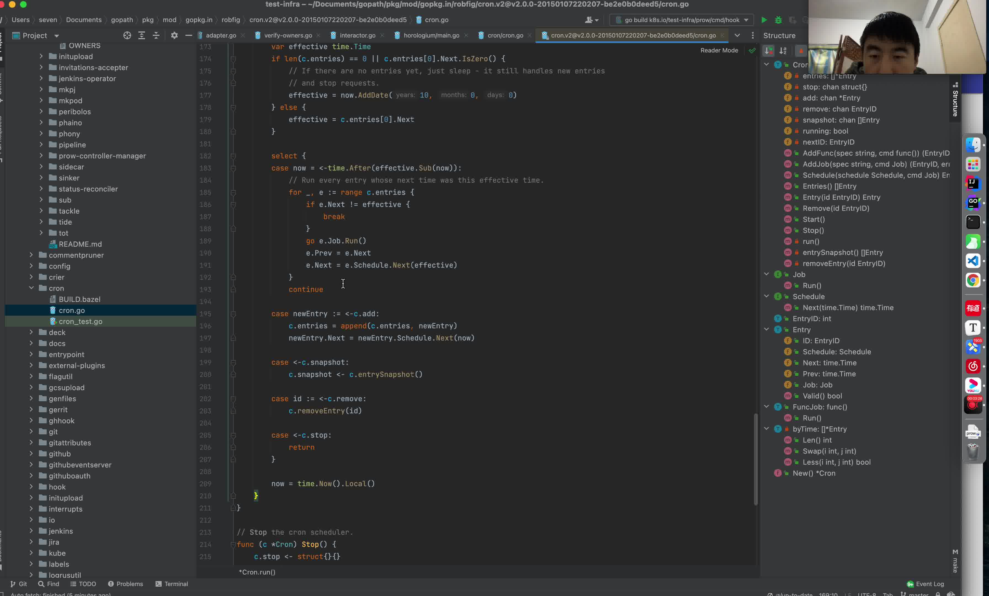989x596 pixels.
Task: Collapse the cron folder
Action: coord(31,288)
